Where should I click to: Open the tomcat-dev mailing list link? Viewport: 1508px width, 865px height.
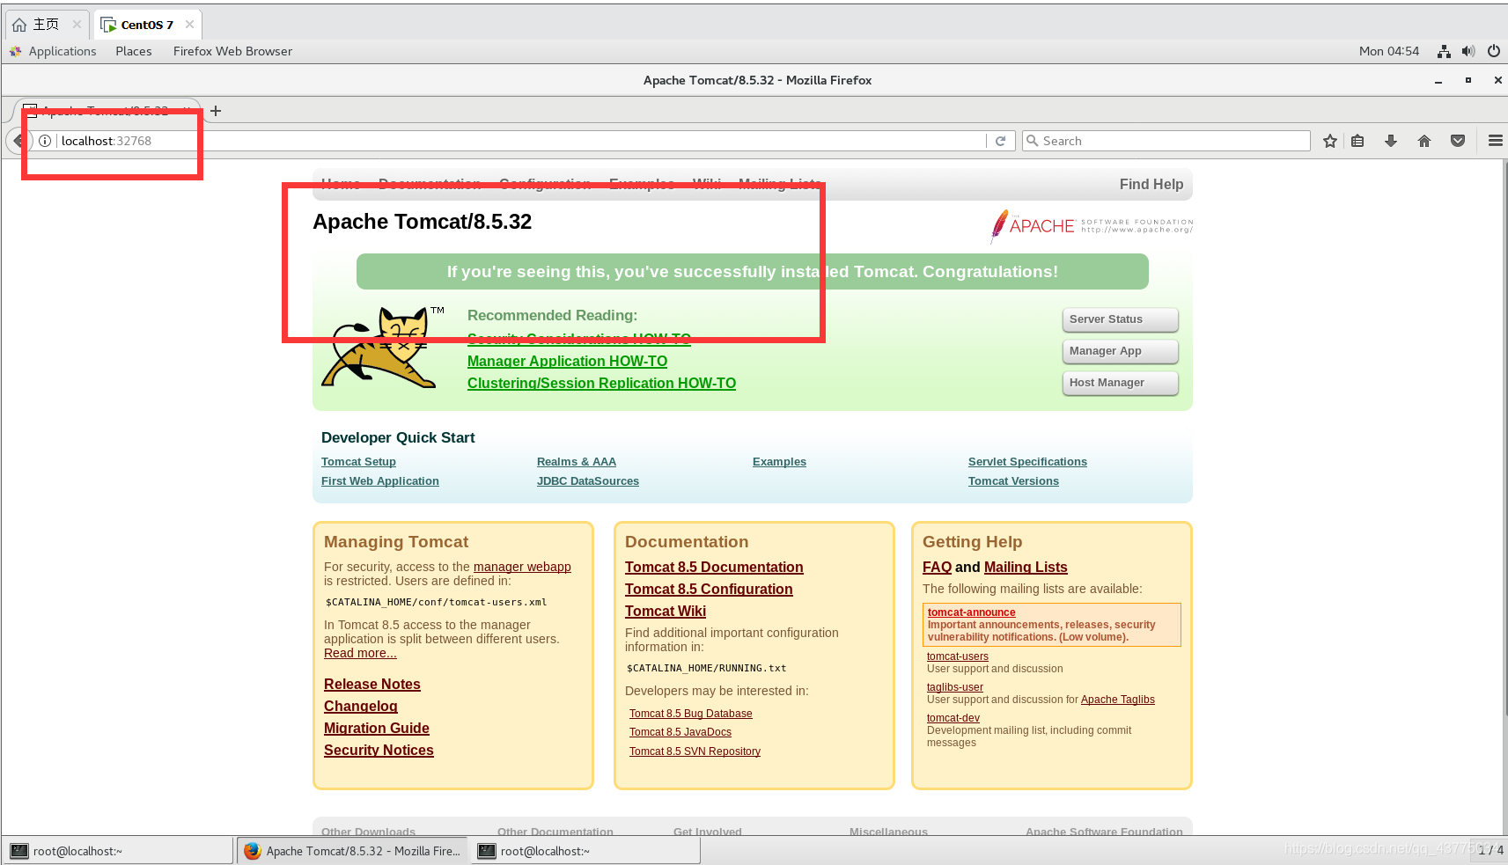pyautogui.click(x=953, y=718)
